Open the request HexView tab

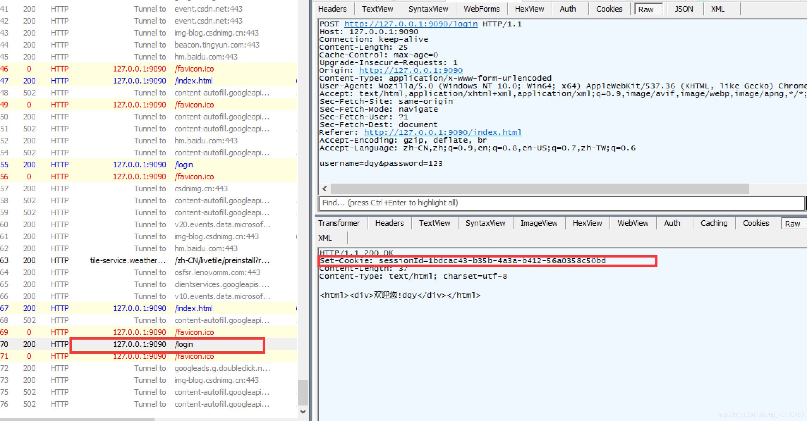tap(529, 9)
